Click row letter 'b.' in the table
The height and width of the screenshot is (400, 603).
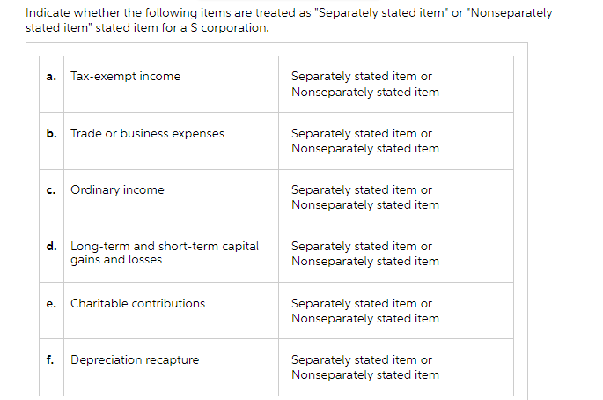[x=51, y=134]
